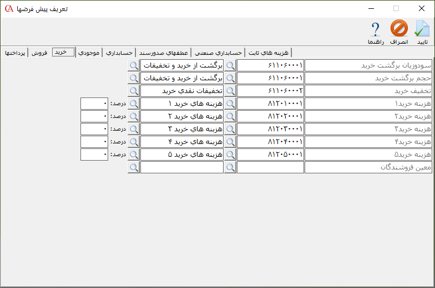Viewport: 435px width, 288px height.
Task: Open the هزينه هاي ثابت tab
Action: 269,53
